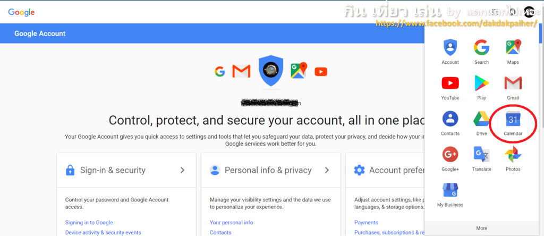Open the Play store app
544x236 pixels.
(481, 88)
